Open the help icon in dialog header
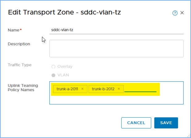191x138 pixels. pos(175,13)
